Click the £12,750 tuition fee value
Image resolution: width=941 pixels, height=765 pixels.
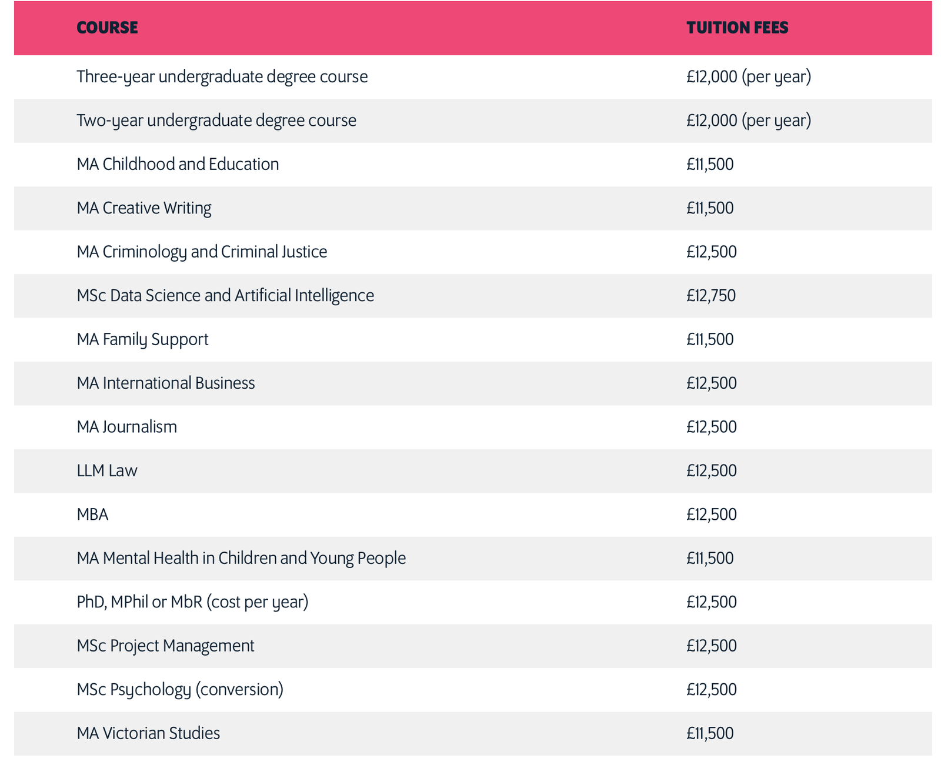click(x=710, y=295)
